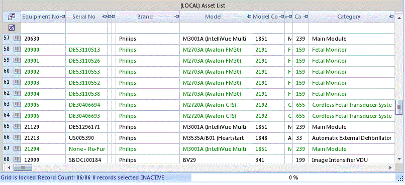Click the filter row editor icon
The image size is (405, 185).
pyautogui.click(x=12, y=28)
